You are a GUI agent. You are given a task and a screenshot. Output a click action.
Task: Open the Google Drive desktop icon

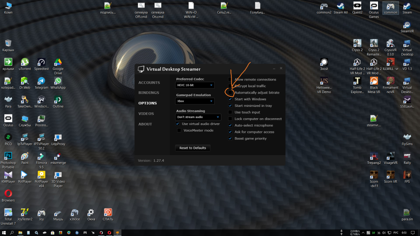58,66
